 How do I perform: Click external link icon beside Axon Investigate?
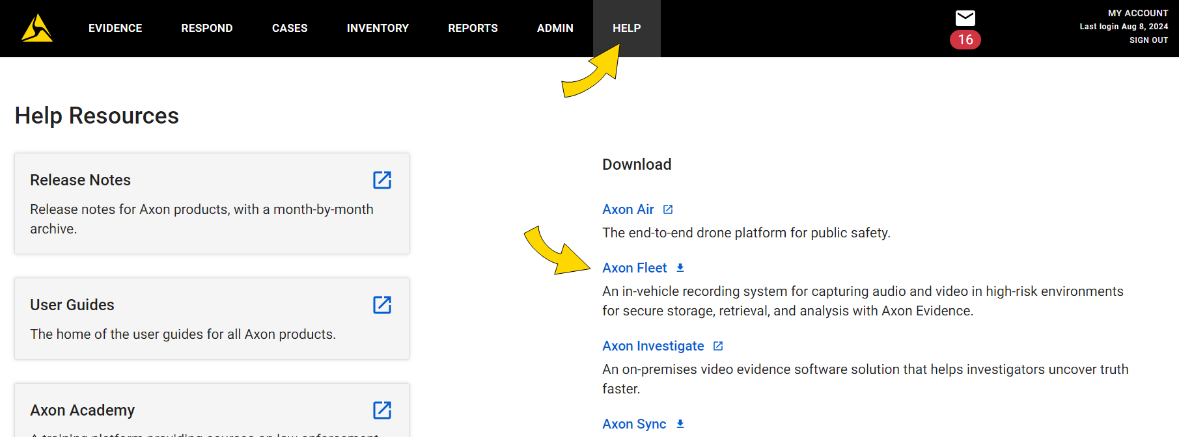[x=718, y=346]
